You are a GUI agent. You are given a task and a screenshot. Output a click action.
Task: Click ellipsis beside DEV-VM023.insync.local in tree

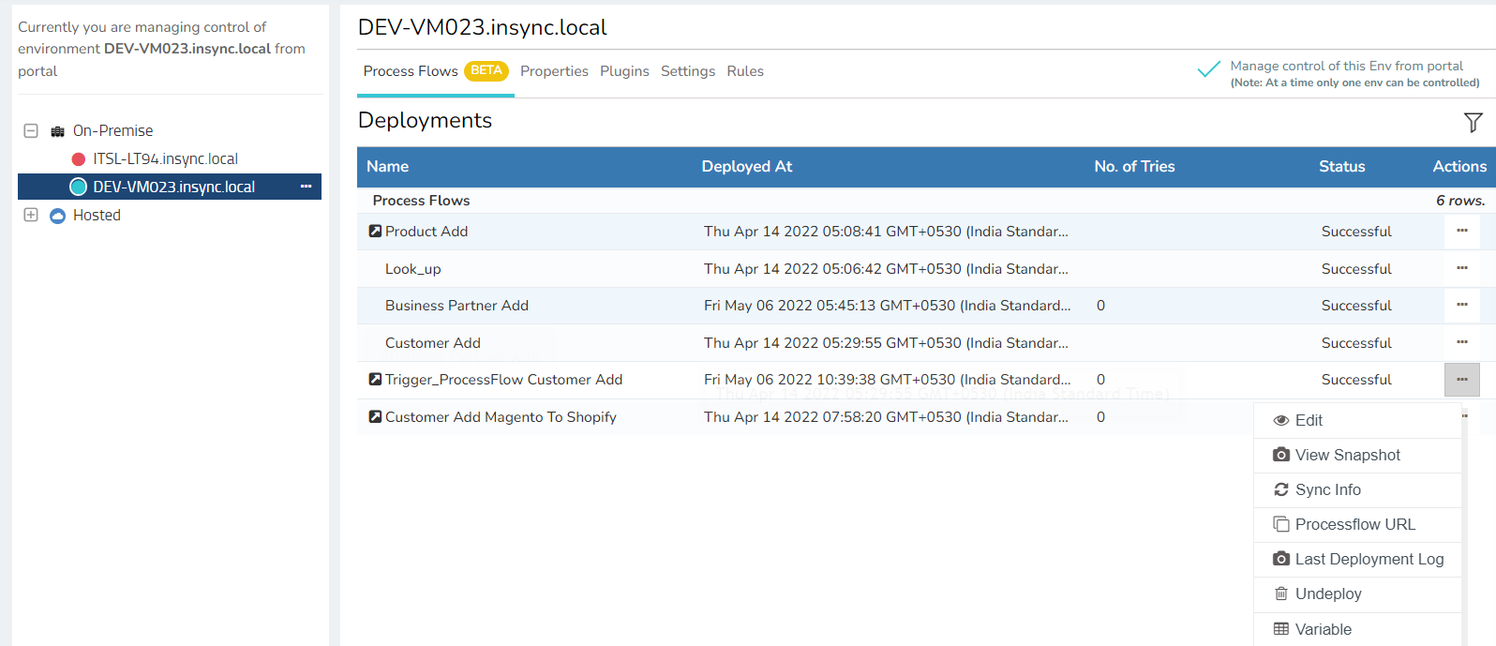pos(306,187)
